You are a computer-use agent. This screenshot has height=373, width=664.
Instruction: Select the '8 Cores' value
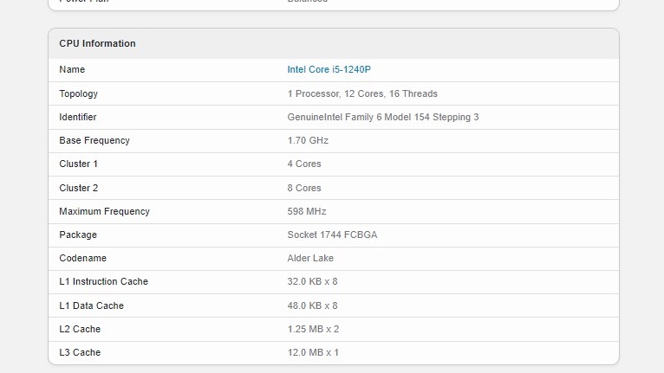pyautogui.click(x=304, y=188)
